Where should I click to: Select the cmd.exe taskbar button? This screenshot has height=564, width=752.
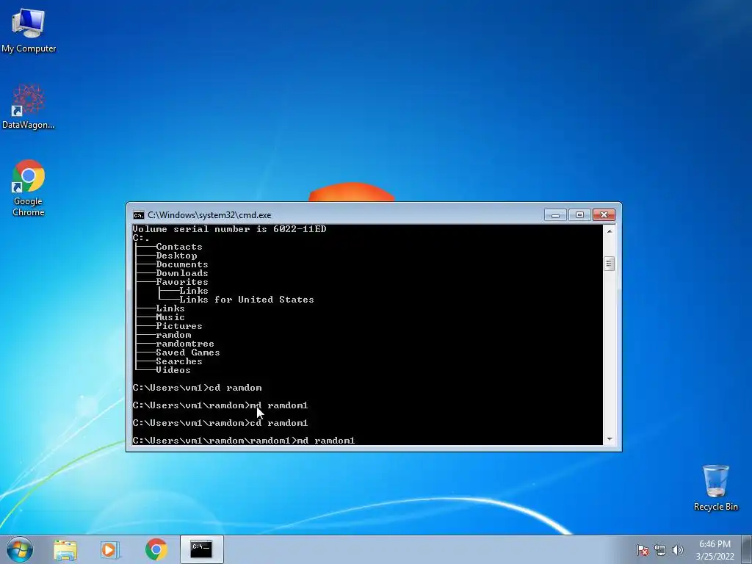point(201,549)
